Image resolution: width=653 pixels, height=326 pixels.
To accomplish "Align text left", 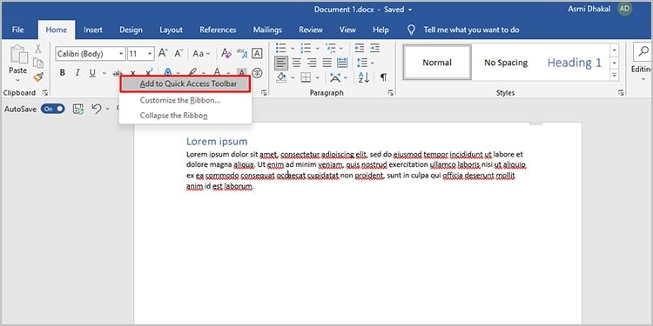I will (281, 63).
